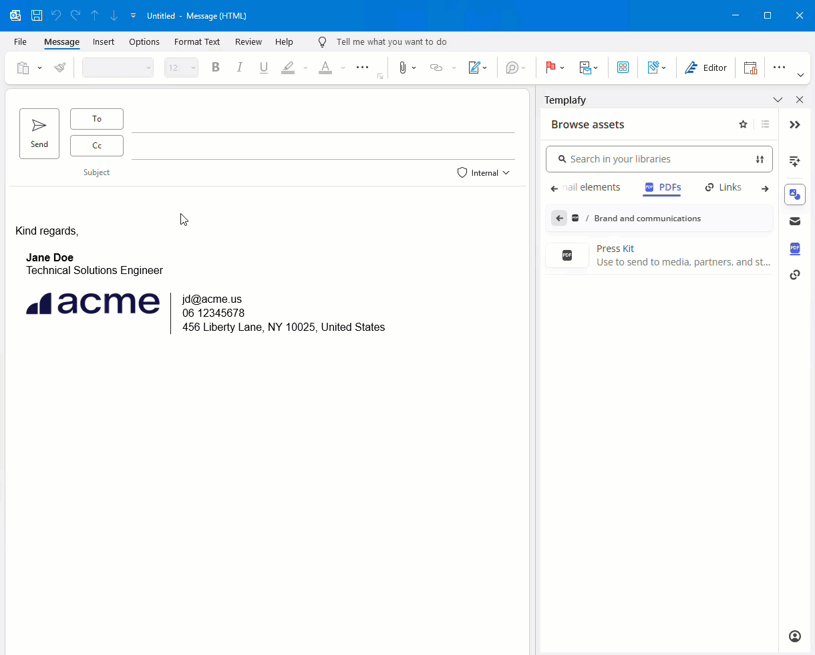Open the Format Text ribbon tab

click(197, 41)
